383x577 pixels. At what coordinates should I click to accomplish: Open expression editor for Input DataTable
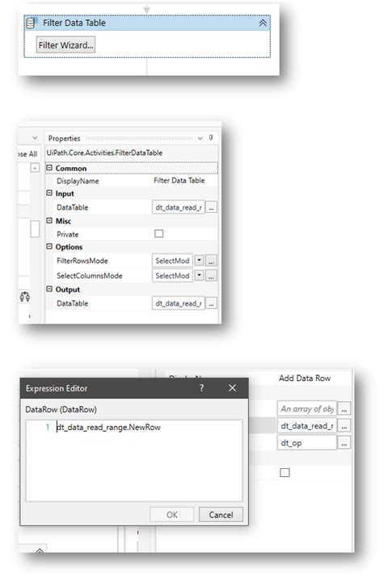(x=211, y=207)
